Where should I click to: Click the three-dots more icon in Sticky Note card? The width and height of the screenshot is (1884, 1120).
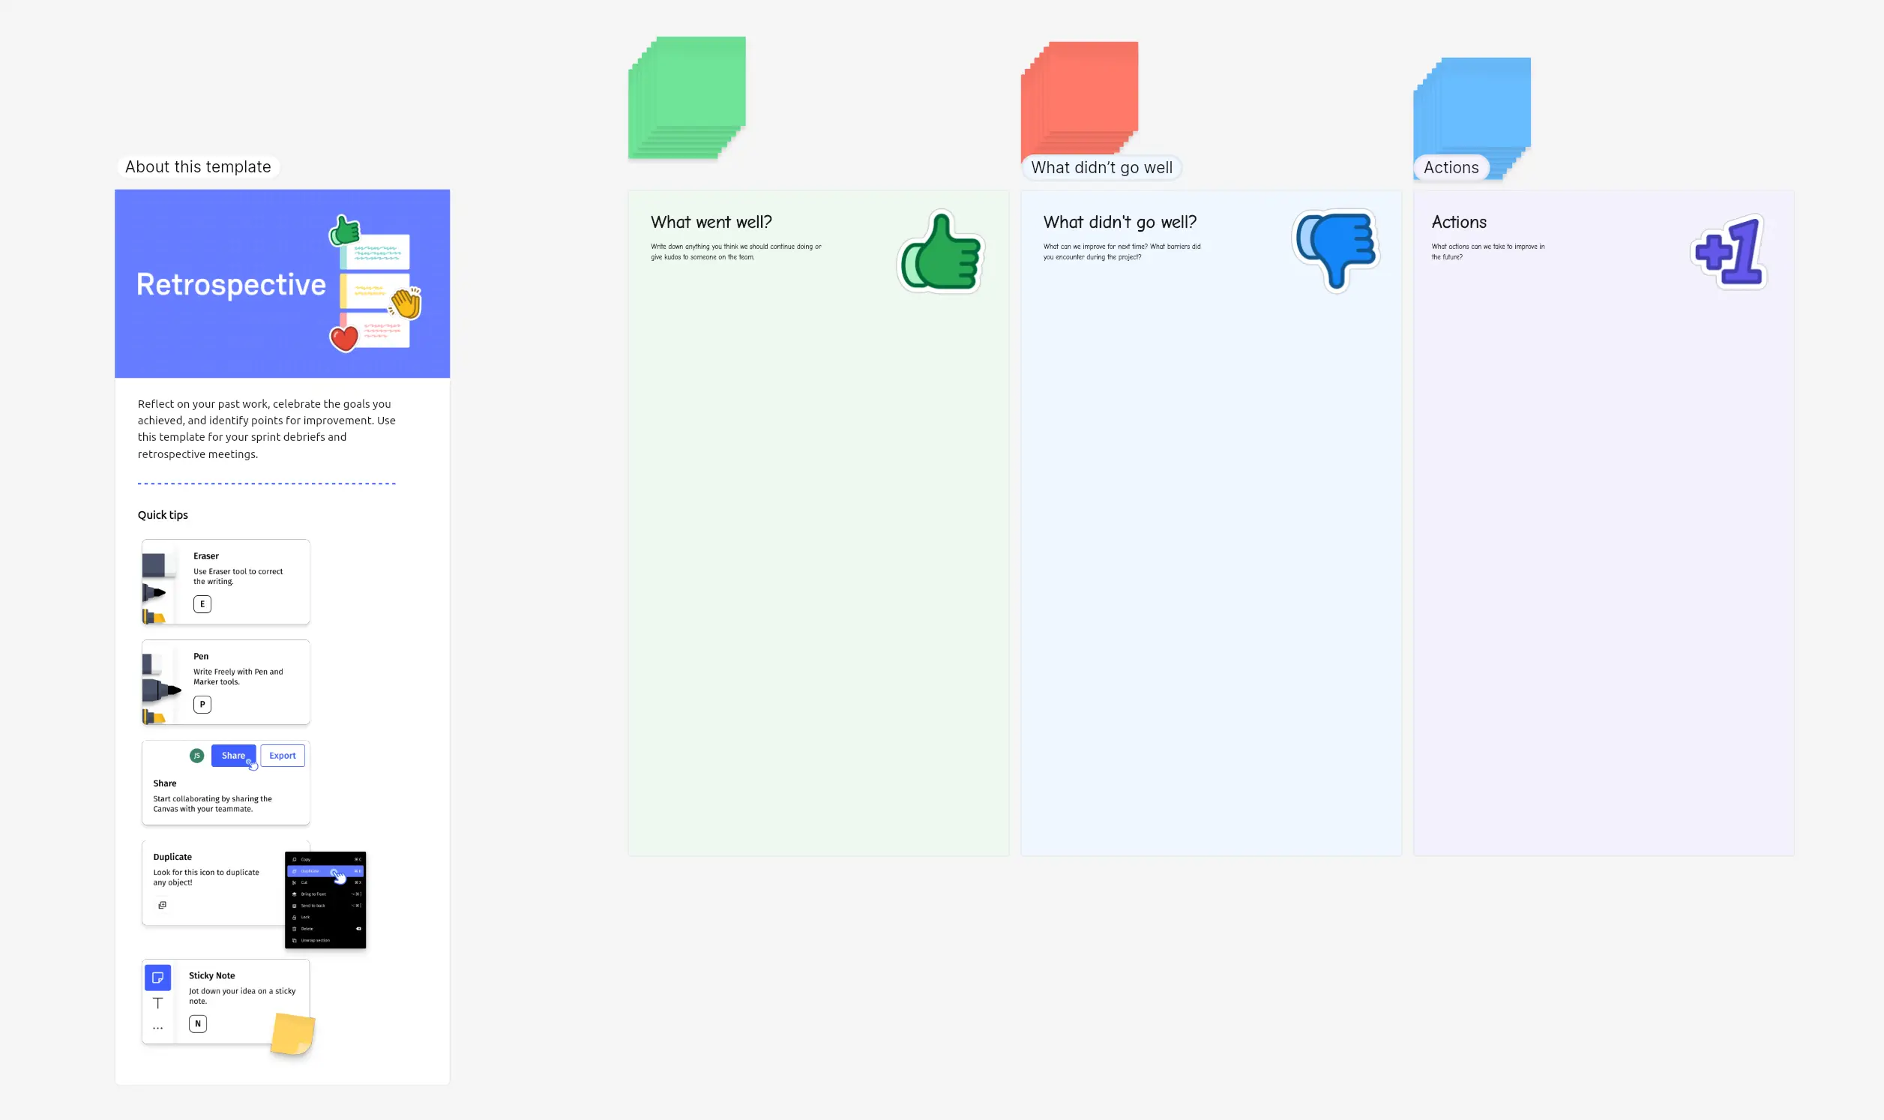coord(157,1028)
